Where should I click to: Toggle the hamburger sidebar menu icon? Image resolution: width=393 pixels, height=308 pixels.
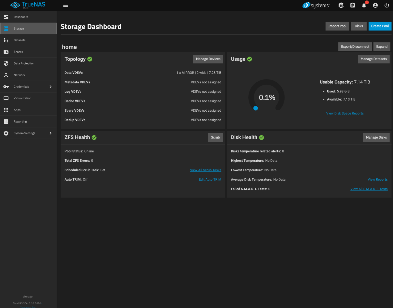tap(65, 5)
